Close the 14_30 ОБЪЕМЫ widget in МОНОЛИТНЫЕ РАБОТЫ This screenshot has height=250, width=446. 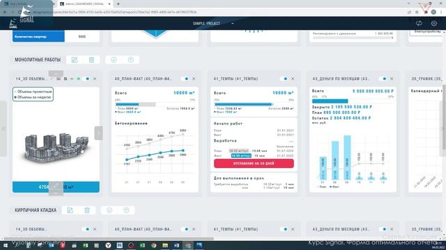[95, 78]
